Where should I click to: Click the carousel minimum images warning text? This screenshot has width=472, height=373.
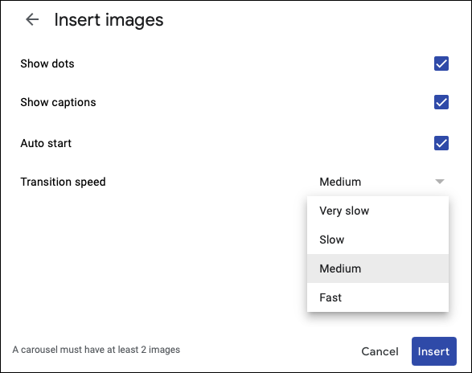pyautogui.click(x=96, y=350)
